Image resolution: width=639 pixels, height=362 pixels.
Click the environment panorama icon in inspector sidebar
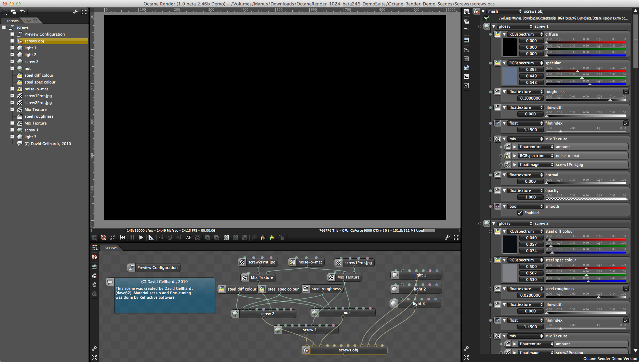tap(466, 67)
